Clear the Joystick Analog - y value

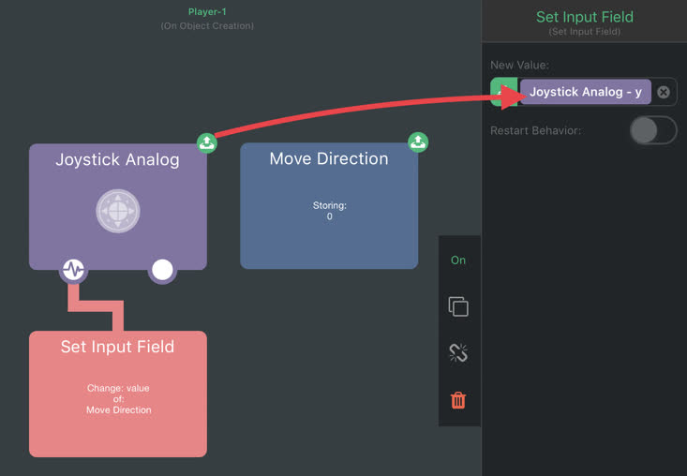(664, 92)
